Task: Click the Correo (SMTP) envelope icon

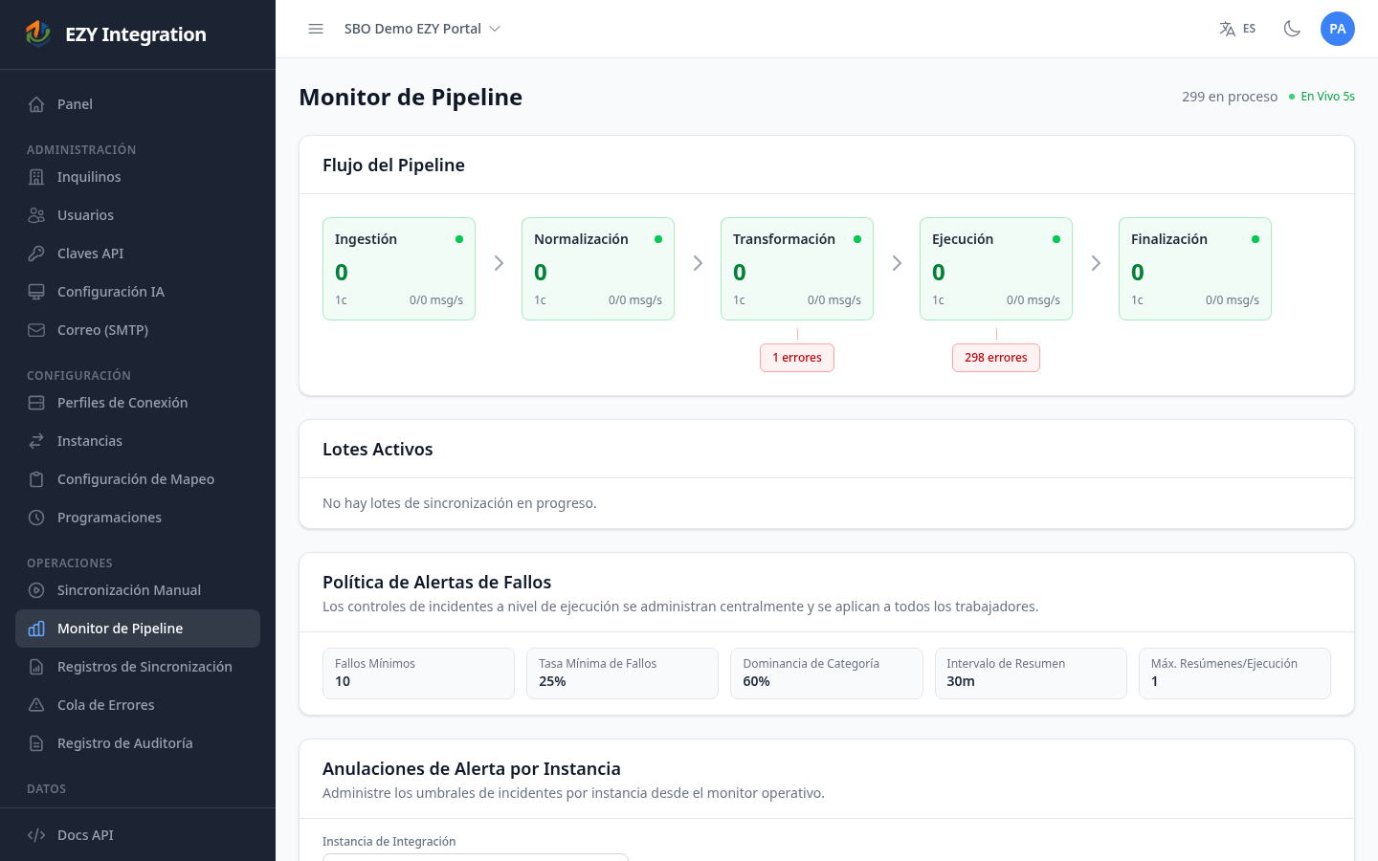Action: (36, 330)
